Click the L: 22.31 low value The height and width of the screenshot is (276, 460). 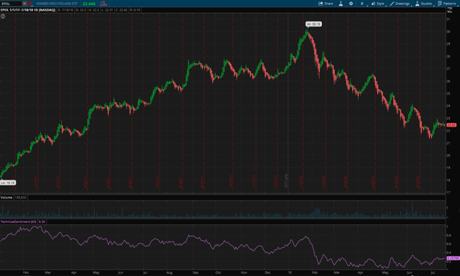107,10
